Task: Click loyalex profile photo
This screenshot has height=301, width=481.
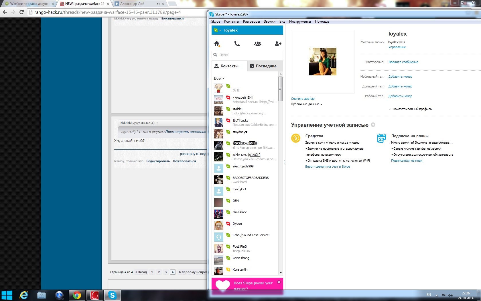Action: click(x=323, y=62)
